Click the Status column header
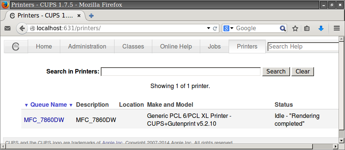The height and width of the screenshot is (150, 345). click(284, 104)
